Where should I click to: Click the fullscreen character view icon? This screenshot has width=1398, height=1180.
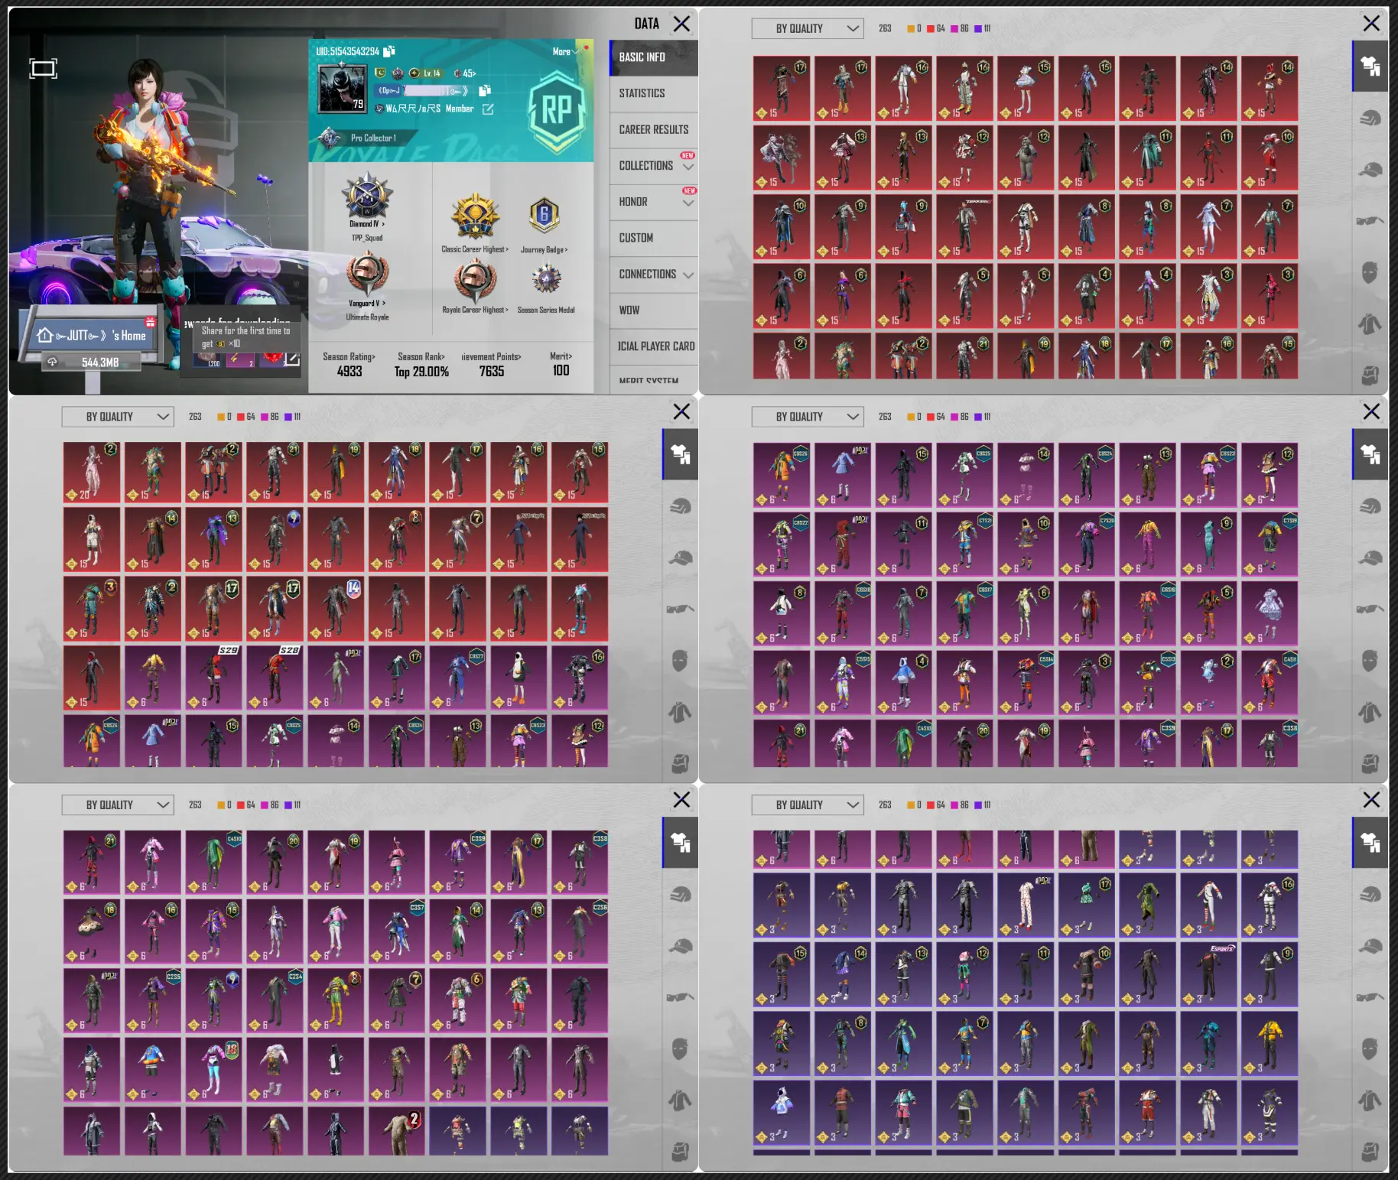pos(43,69)
